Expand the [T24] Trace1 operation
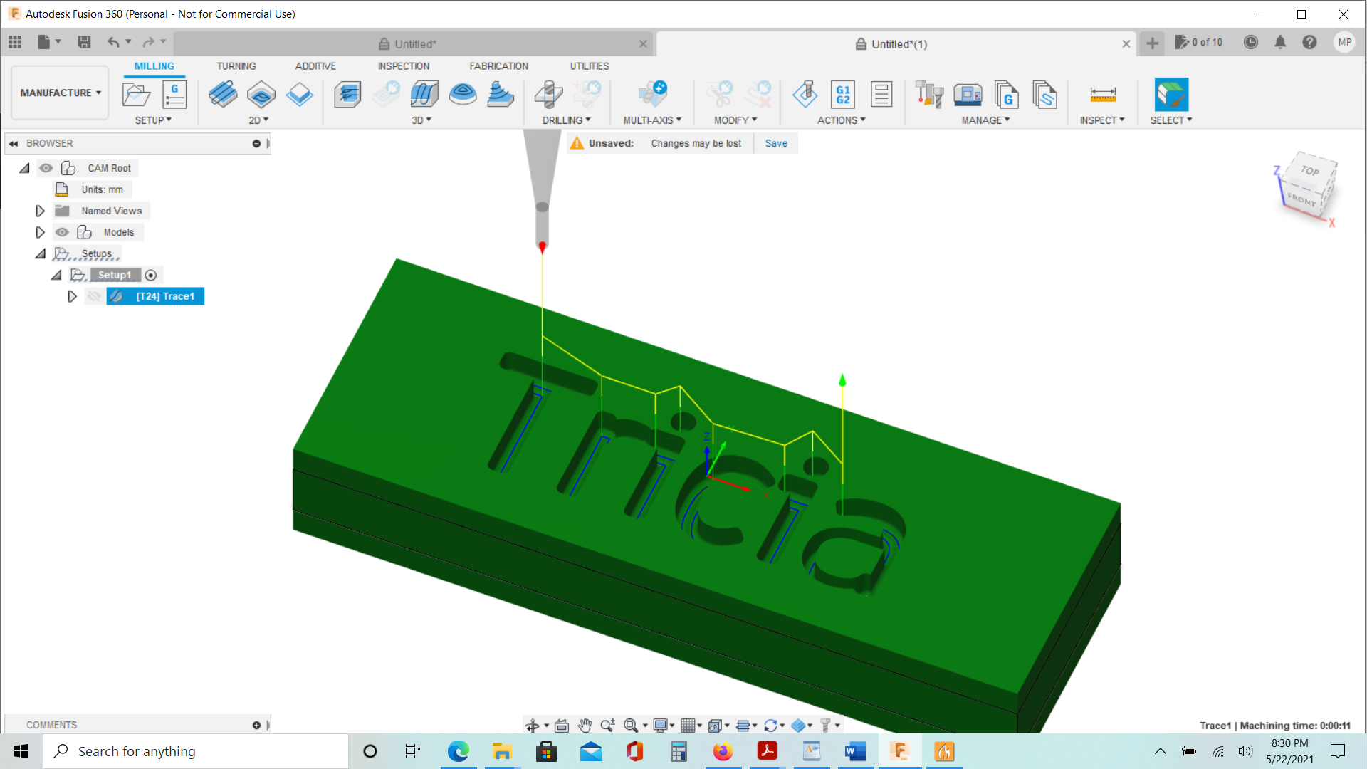This screenshot has height=769, width=1367. (x=72, y=296)
